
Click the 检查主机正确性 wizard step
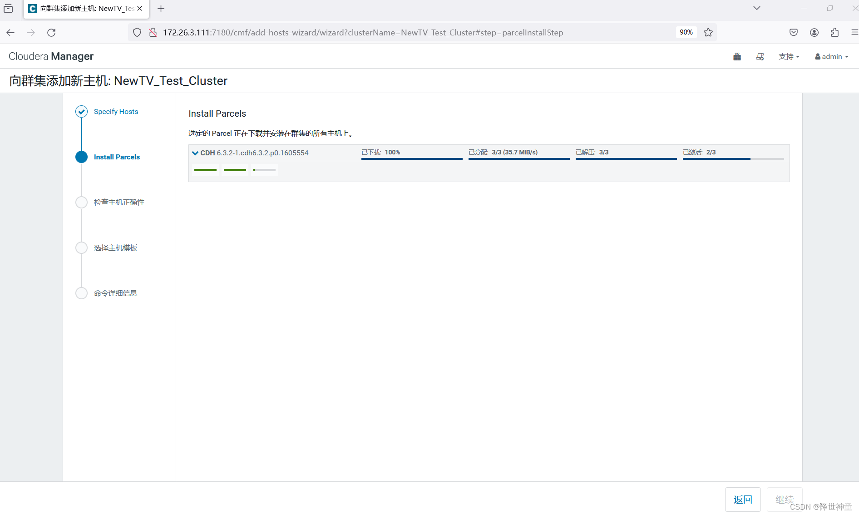119,202
